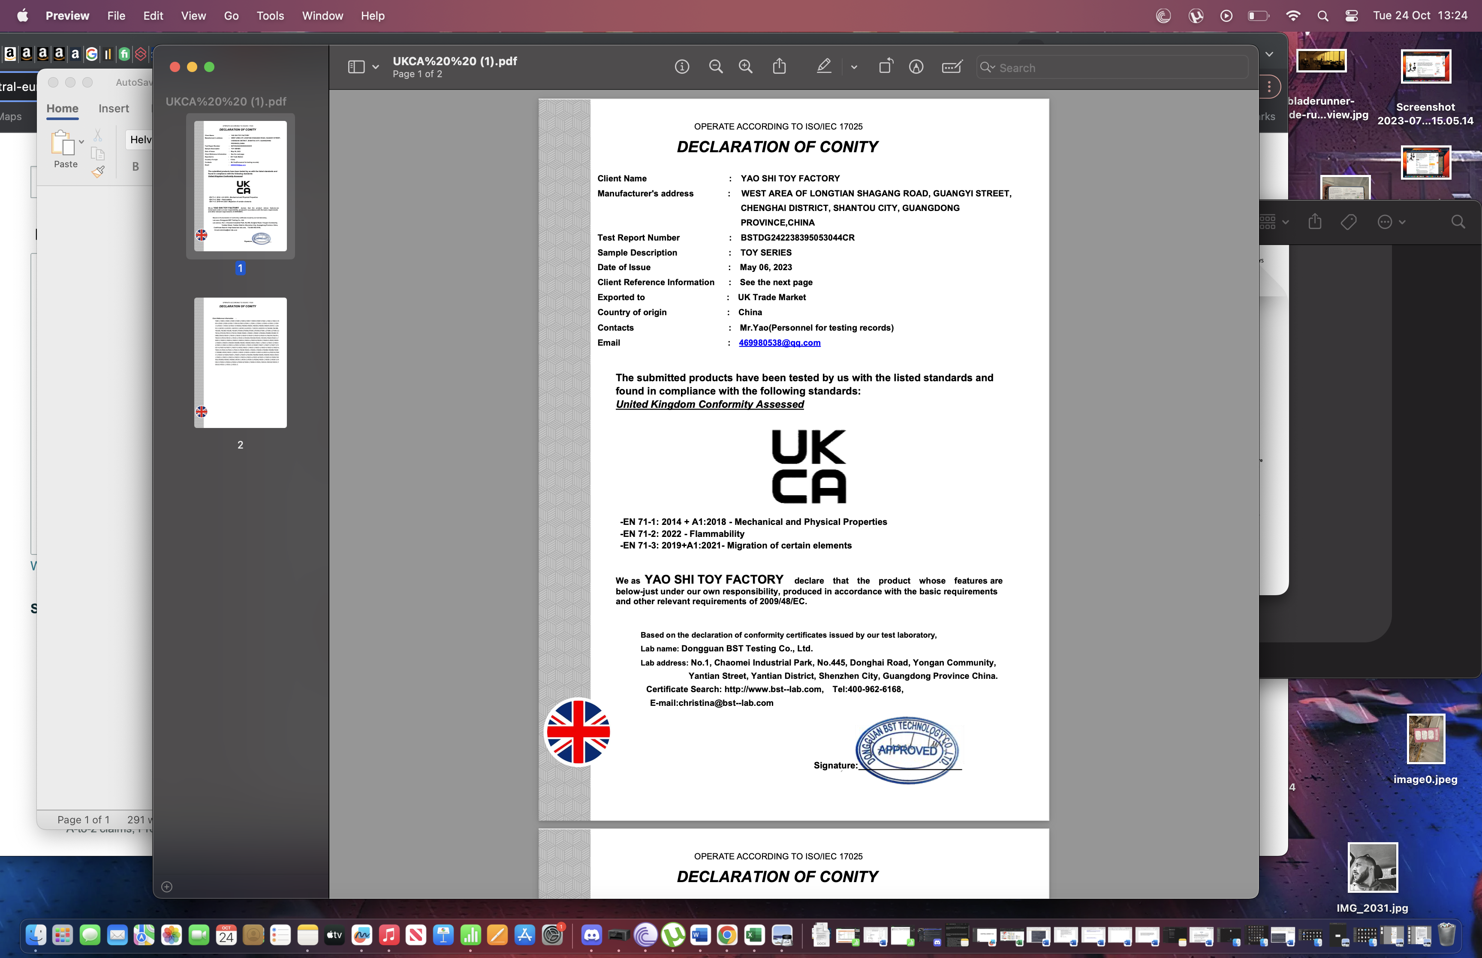Open the Form Filling toolbar icon
The width and height of the screenshot is (1482, 958).
[952, 66]
